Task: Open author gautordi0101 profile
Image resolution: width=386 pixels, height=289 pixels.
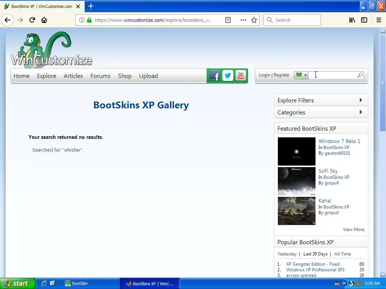Action: tap(337, 154)
